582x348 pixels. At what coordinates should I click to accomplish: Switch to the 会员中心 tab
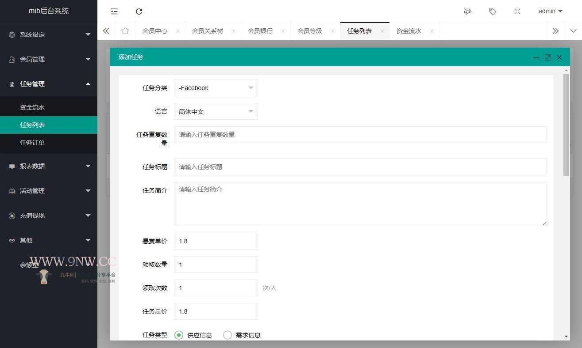155,31
